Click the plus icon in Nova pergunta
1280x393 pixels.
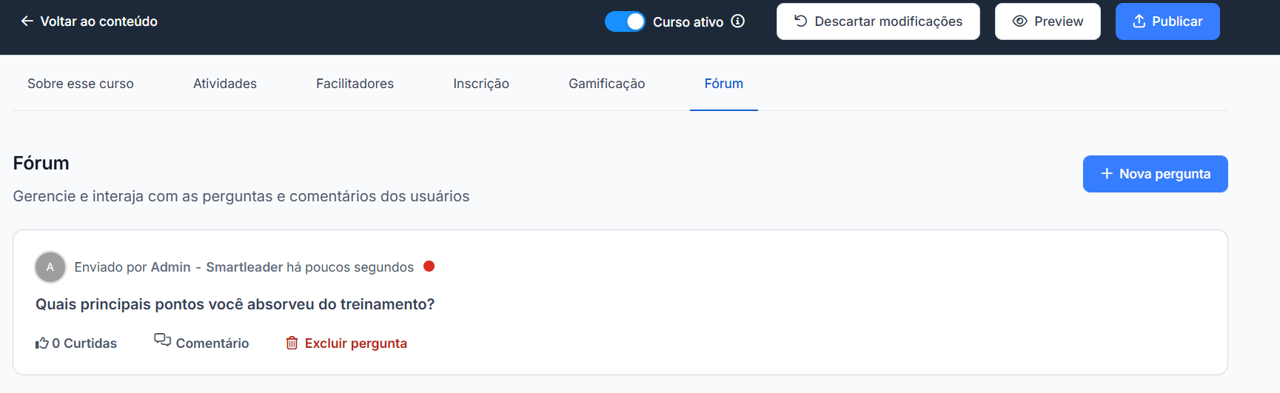1107,173
